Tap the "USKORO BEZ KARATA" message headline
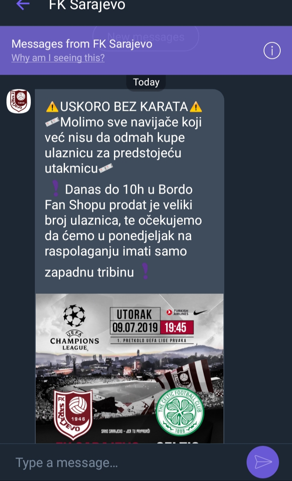The height and width of the screenshot is (481, 292). (124, 107)
